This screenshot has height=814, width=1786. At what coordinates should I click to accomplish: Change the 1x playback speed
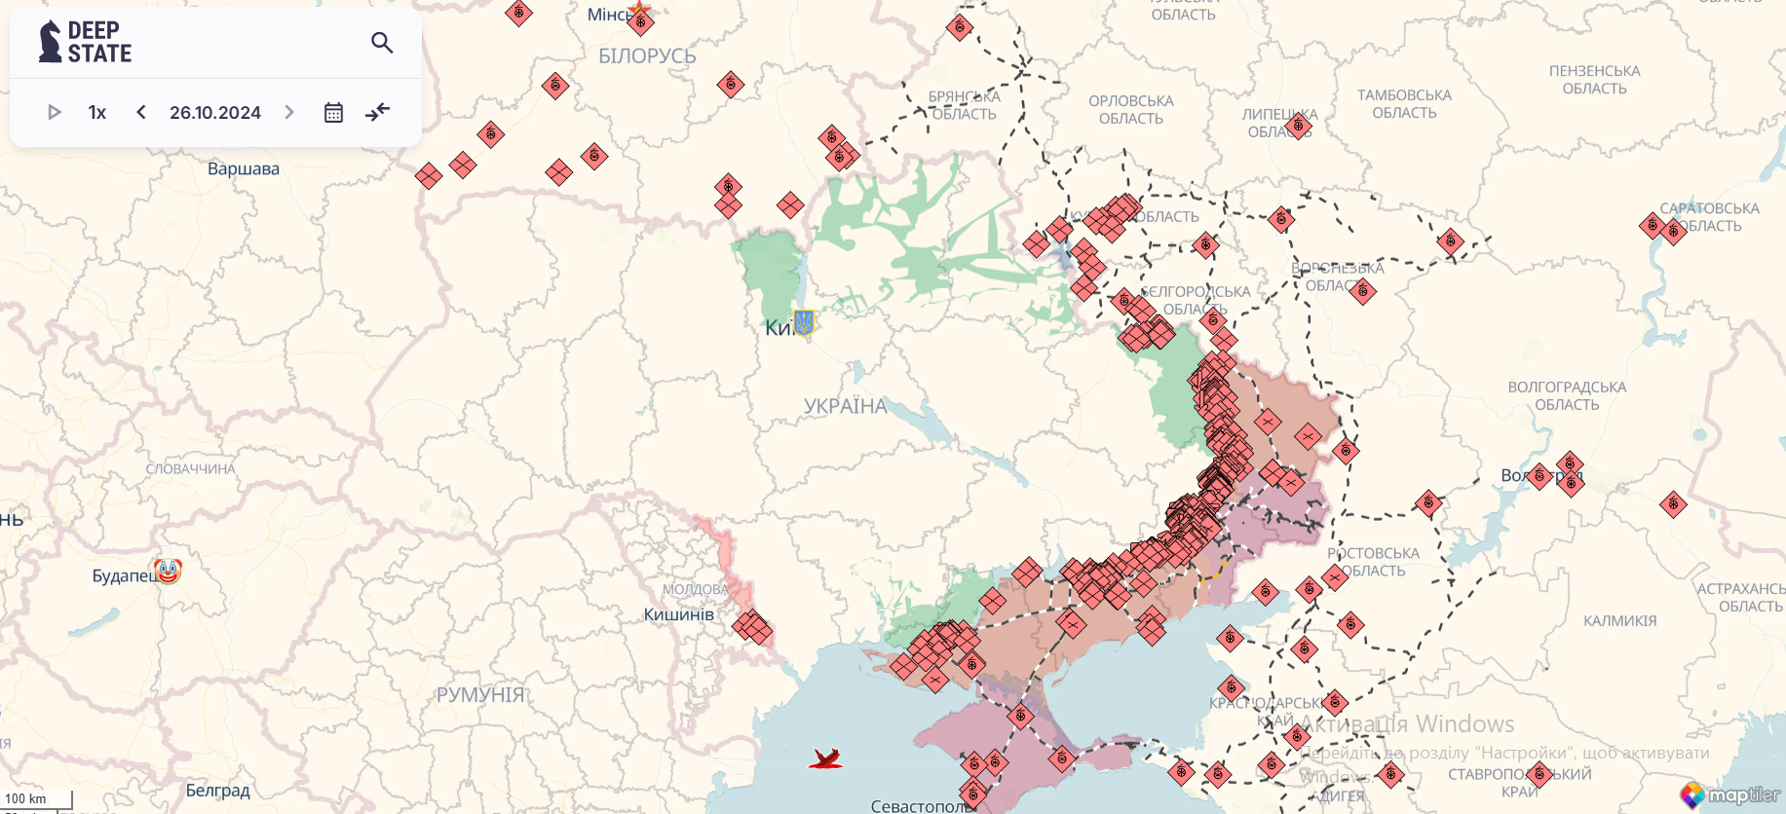[x=97, y=112]
